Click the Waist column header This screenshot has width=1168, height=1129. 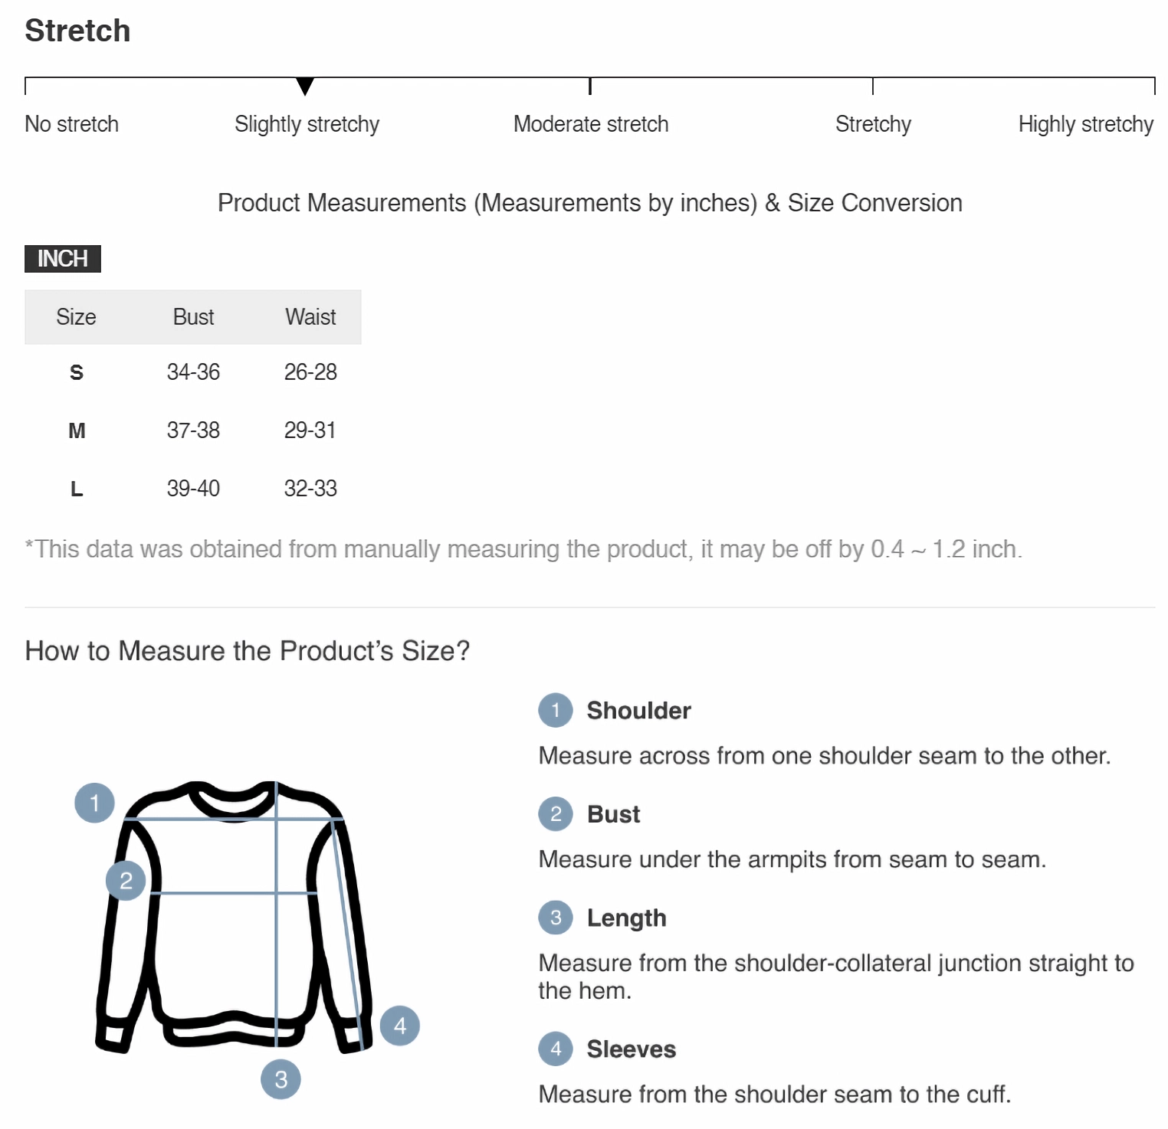tap(310, 317)
